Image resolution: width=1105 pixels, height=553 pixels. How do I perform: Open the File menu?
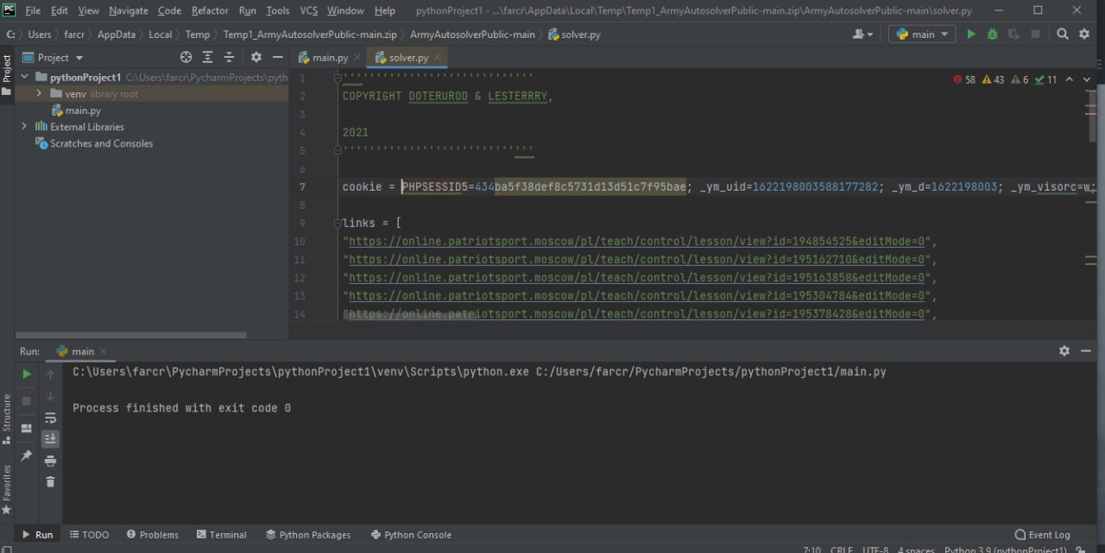33,10
